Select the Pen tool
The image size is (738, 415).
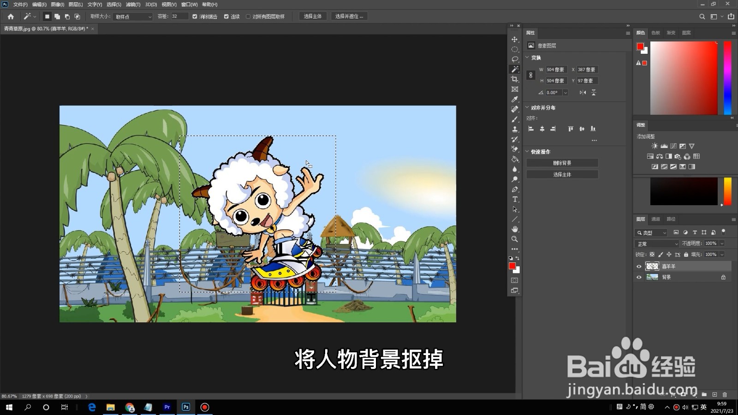[515, 189]
